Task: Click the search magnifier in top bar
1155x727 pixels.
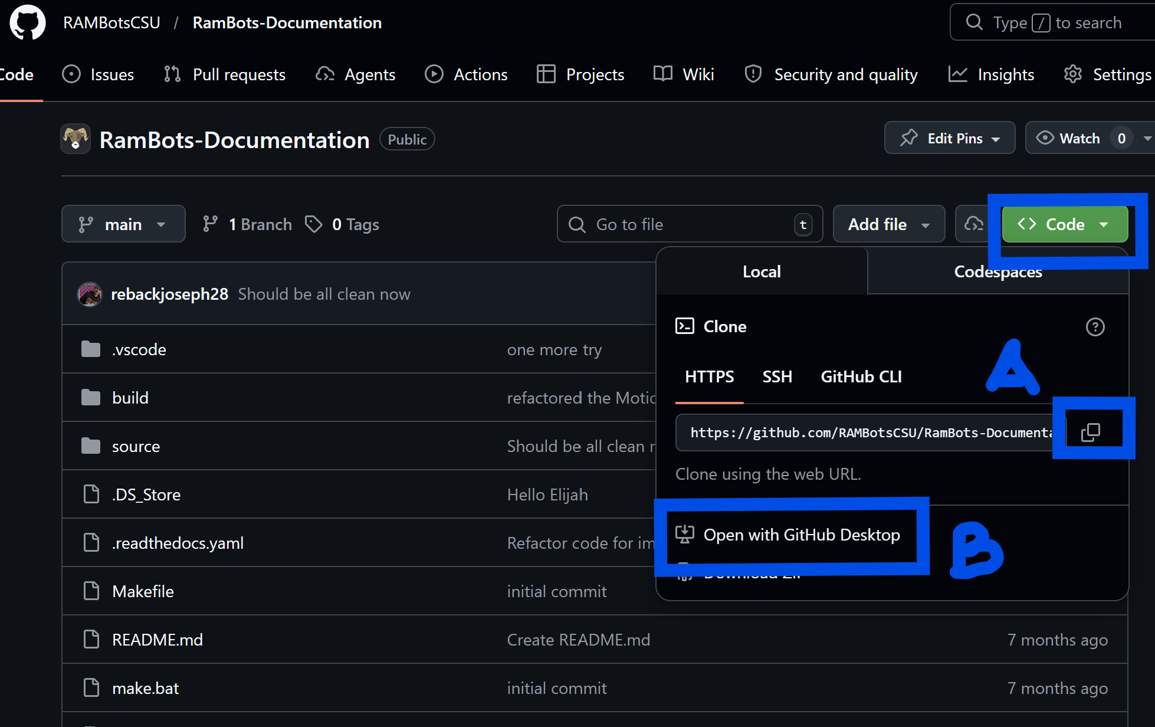Action: click(x=974, y=22)
